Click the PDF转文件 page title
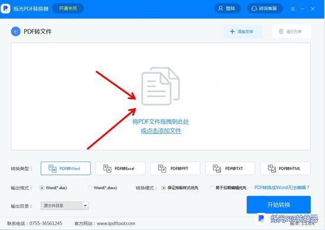 coord(38,31)
